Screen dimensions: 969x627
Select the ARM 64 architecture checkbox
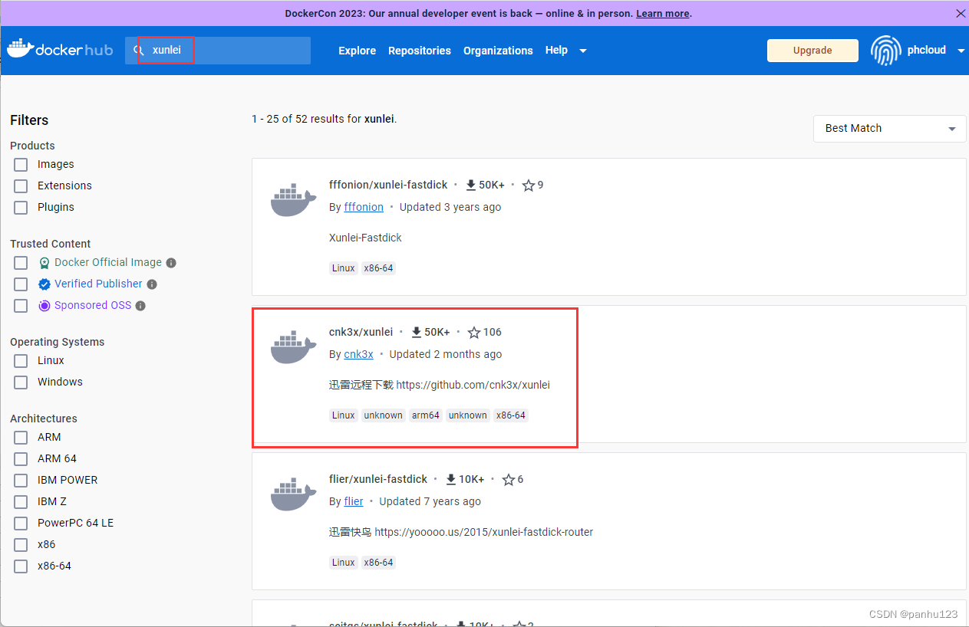pyautogui.click(x=21, y=459)
